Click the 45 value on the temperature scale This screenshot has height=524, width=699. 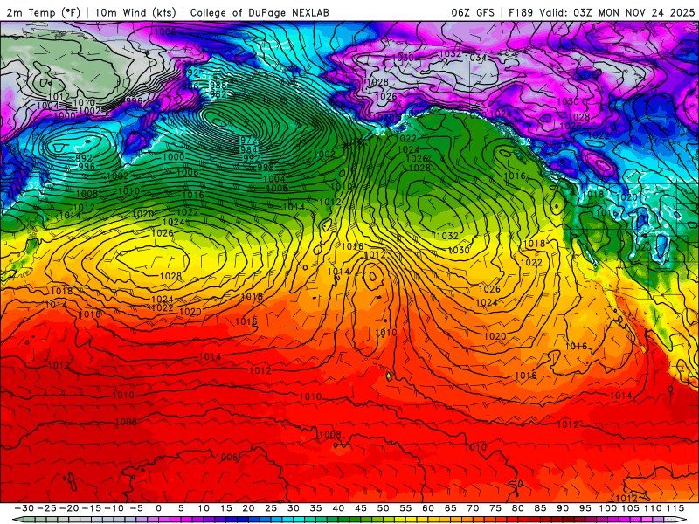(360, 508)
